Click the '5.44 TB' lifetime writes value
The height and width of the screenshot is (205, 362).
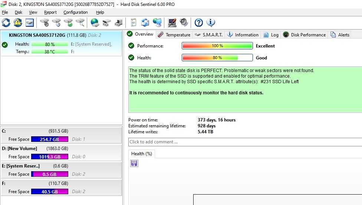point(205,132)
